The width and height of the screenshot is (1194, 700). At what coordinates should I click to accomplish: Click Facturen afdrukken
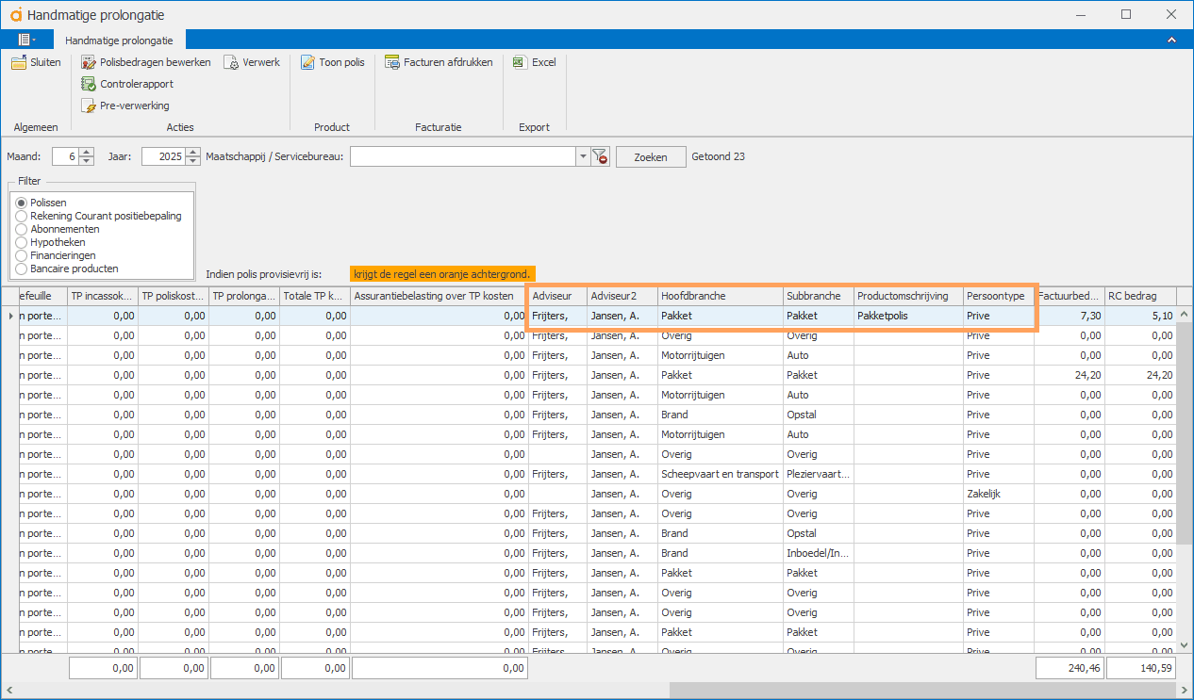tap(439, 62)
